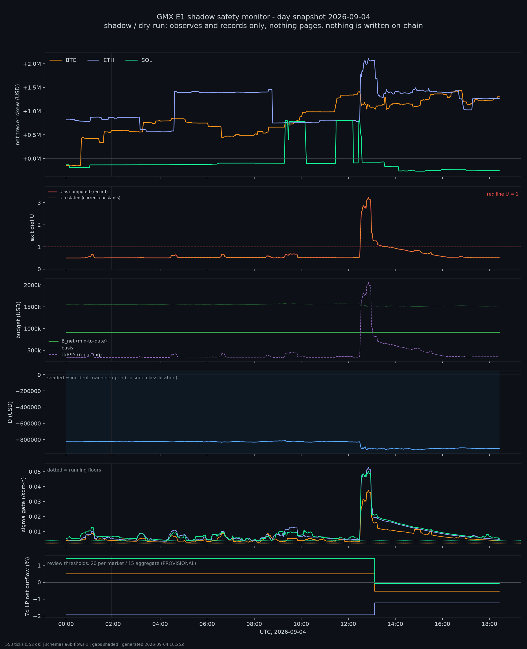Click the '−400000' D axis tick

pos(29,407)
